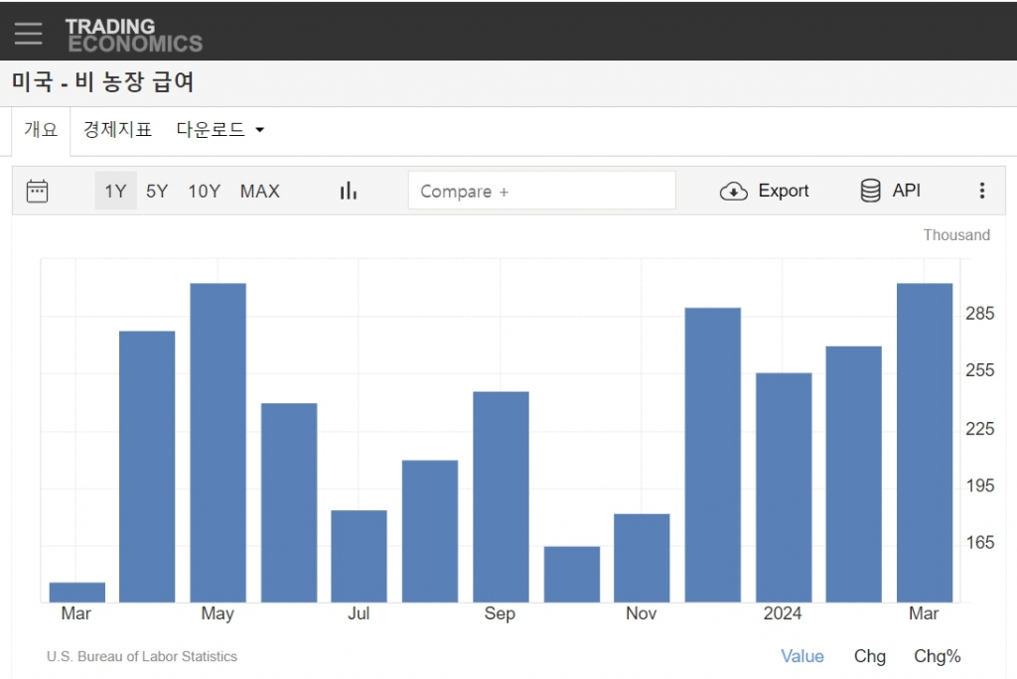Select the Value view
The image size is (1017, 679).
pyautogui.click(x=801, y=656)
